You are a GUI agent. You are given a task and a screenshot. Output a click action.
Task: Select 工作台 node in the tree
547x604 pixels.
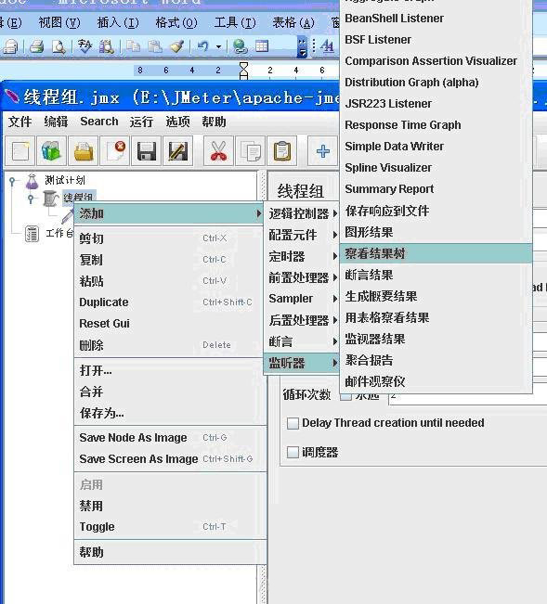tap(48, 234)
